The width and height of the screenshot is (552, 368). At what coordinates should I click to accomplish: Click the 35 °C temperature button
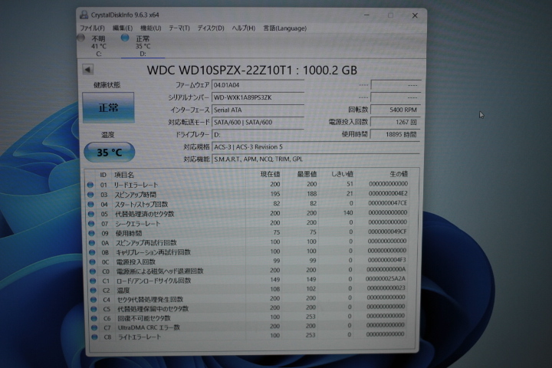110,153
